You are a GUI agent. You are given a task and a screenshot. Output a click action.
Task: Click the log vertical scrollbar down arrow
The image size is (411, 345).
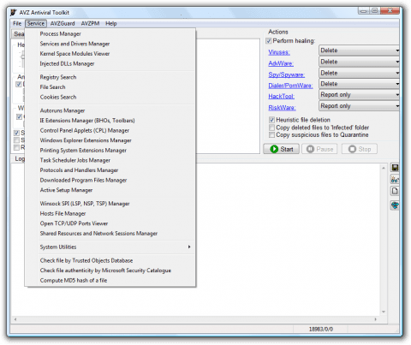pos(384,312)
